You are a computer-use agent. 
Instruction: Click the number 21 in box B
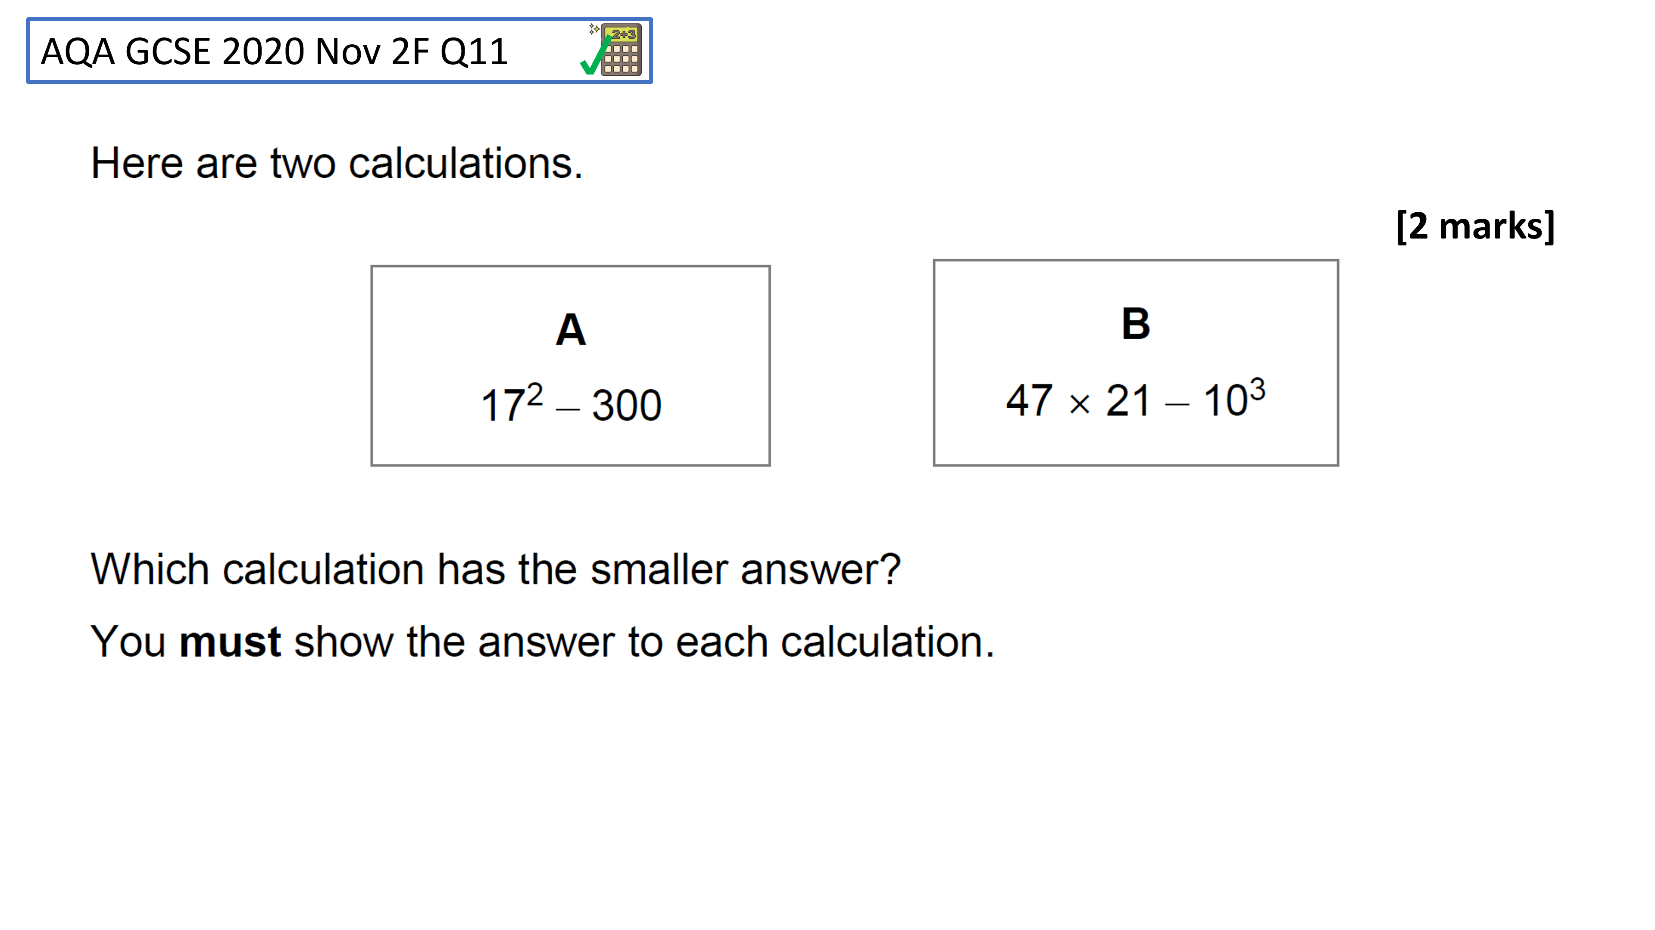point(1127,401)
